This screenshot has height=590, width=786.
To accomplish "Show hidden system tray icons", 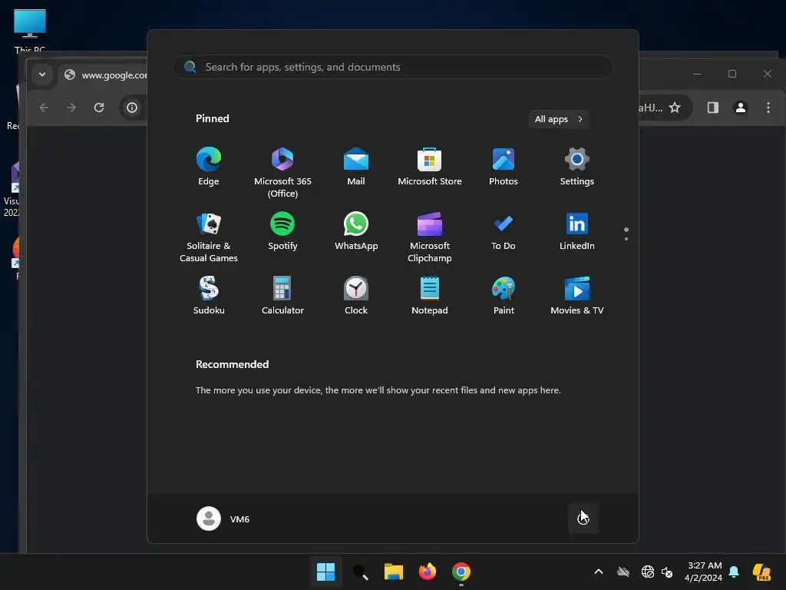I will click(x=599, y=572).
